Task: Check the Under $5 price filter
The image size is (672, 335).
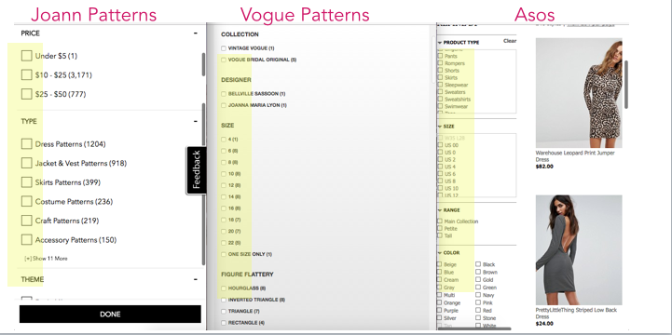Action: coord(27,56)
